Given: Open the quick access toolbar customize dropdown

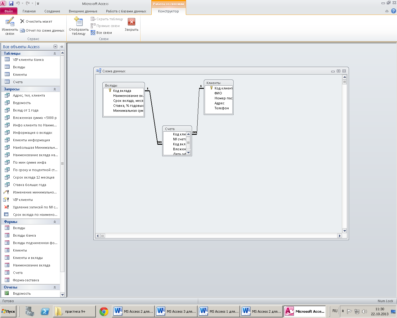Looking at the screenshot, I should [x=38, y=4].
